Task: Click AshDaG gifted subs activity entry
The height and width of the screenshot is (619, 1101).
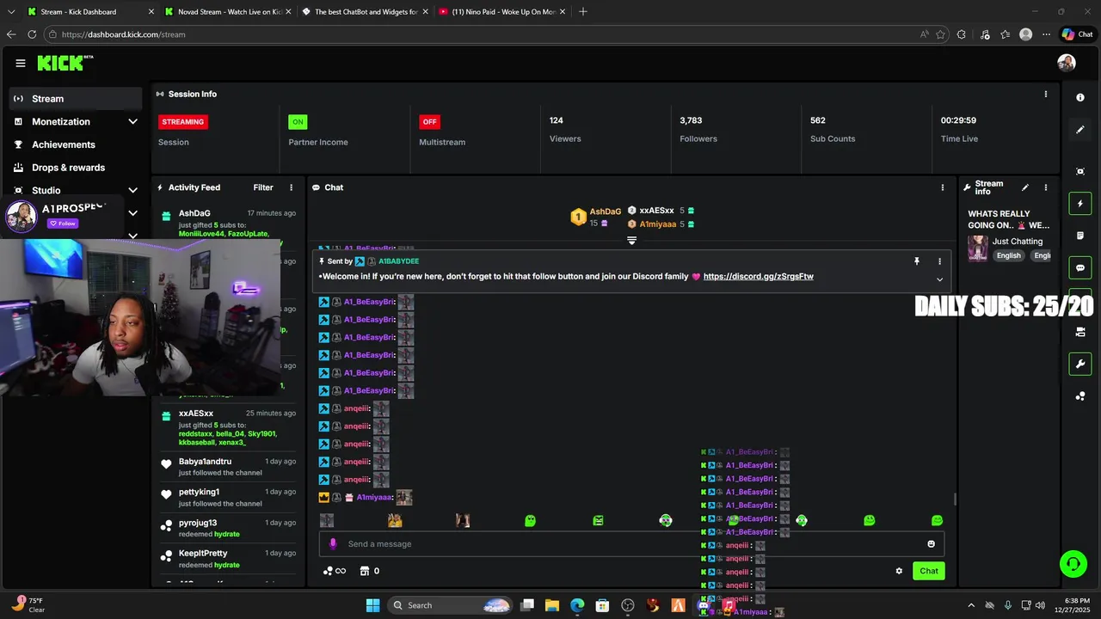Action: [228, 224]
